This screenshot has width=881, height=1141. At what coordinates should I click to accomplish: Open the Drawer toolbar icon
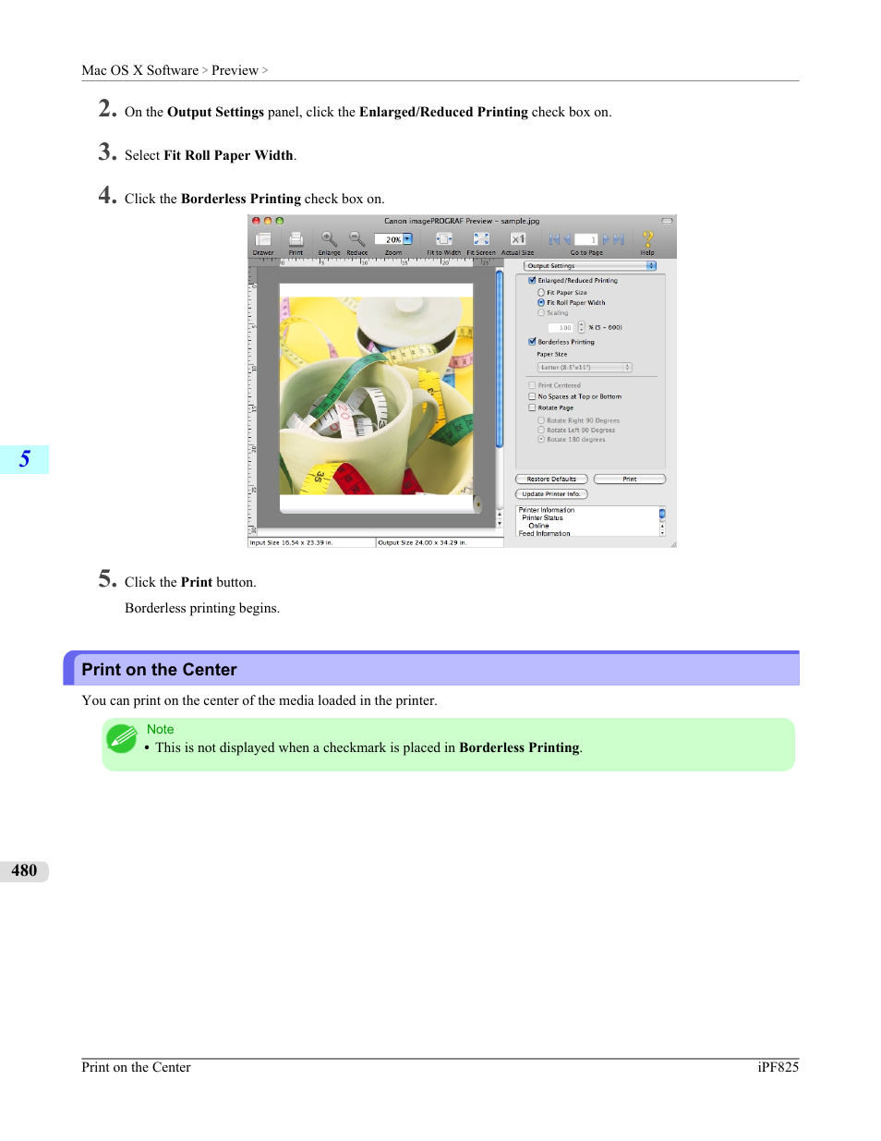pos(263,239)
